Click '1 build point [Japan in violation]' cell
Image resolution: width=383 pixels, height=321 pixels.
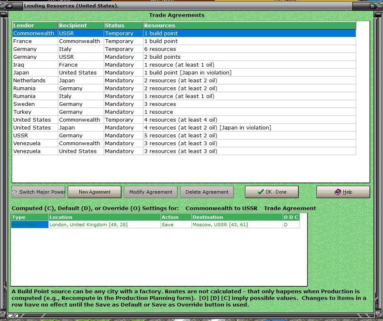pos(250,73)
